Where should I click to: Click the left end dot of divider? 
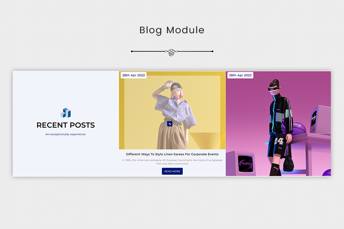click(x=132, y=51)
